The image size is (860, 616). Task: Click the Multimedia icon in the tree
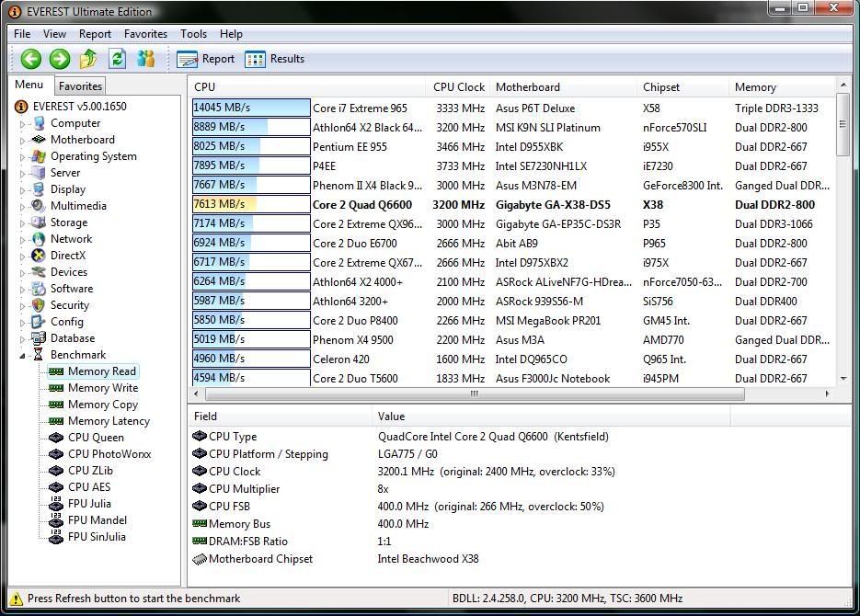[39, 206]
